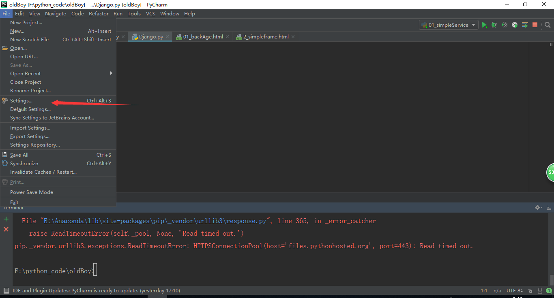Choose New Project from File menu
The height and width of the screenshot is (298, 554).
58,23
